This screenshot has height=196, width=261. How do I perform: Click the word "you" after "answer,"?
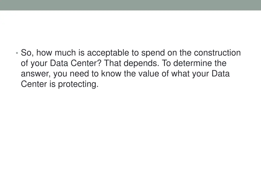(x=60, y=74)
